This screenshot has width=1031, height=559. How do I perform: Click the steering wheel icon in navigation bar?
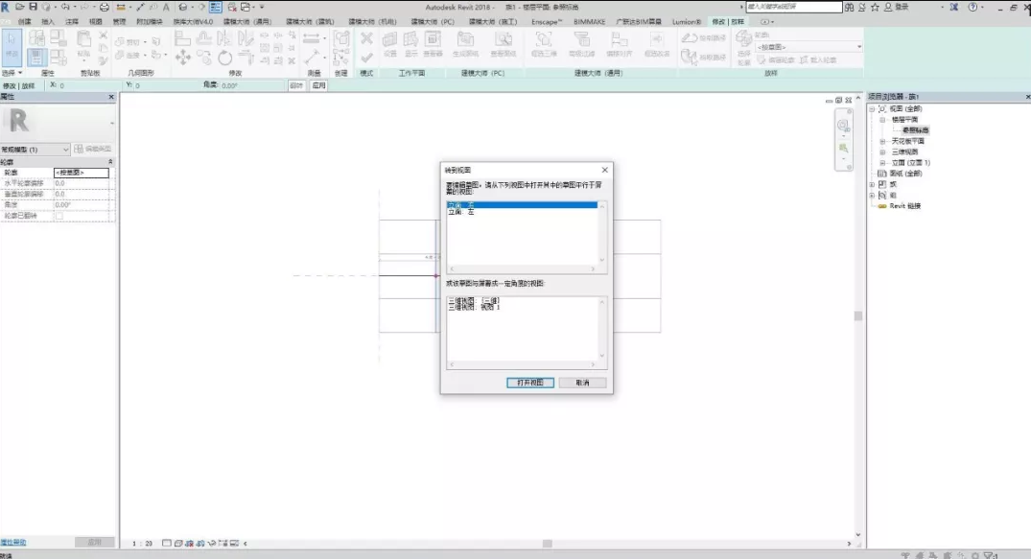tap(843, 125)
